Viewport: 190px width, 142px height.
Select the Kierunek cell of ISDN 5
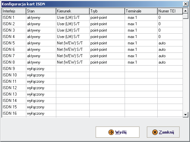point(73,43)
